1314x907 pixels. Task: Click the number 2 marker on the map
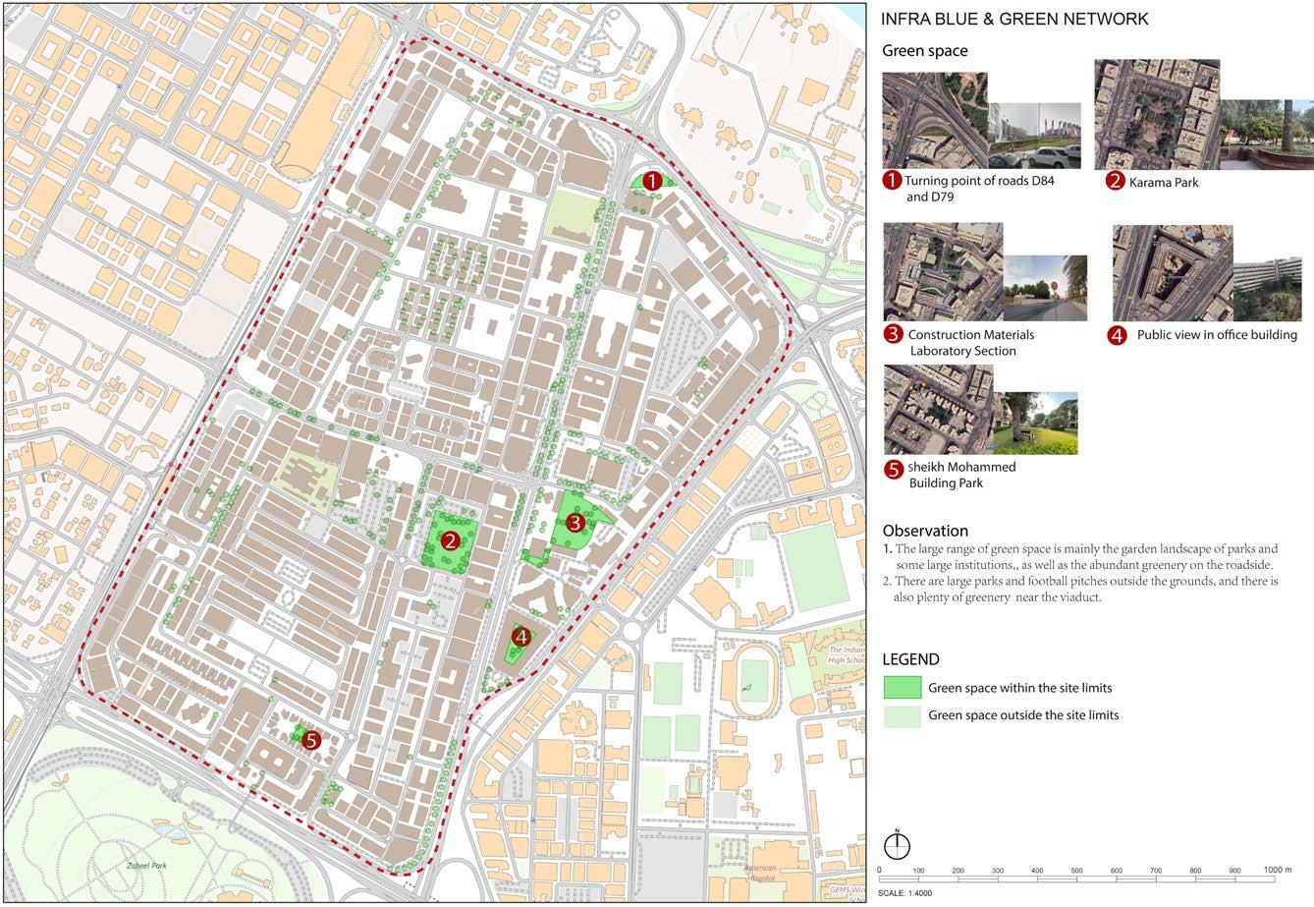(450, 539)
